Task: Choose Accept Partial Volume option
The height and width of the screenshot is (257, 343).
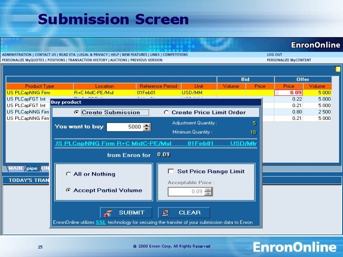Action: point(68,190)
